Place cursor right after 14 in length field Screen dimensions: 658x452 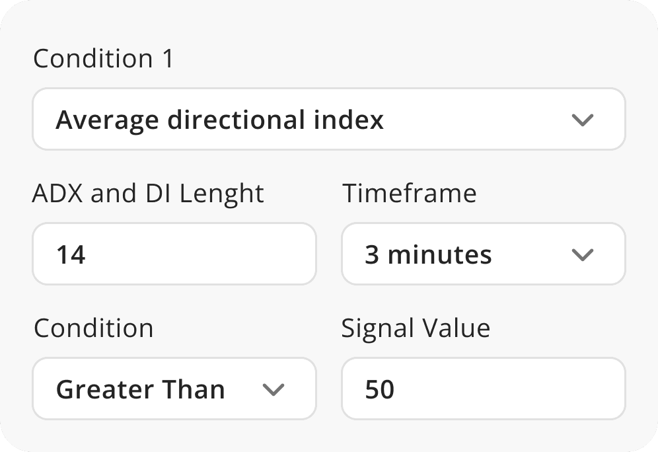[87, 255]
